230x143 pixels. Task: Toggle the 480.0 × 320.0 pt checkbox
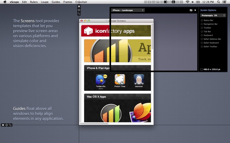point(202,69)
